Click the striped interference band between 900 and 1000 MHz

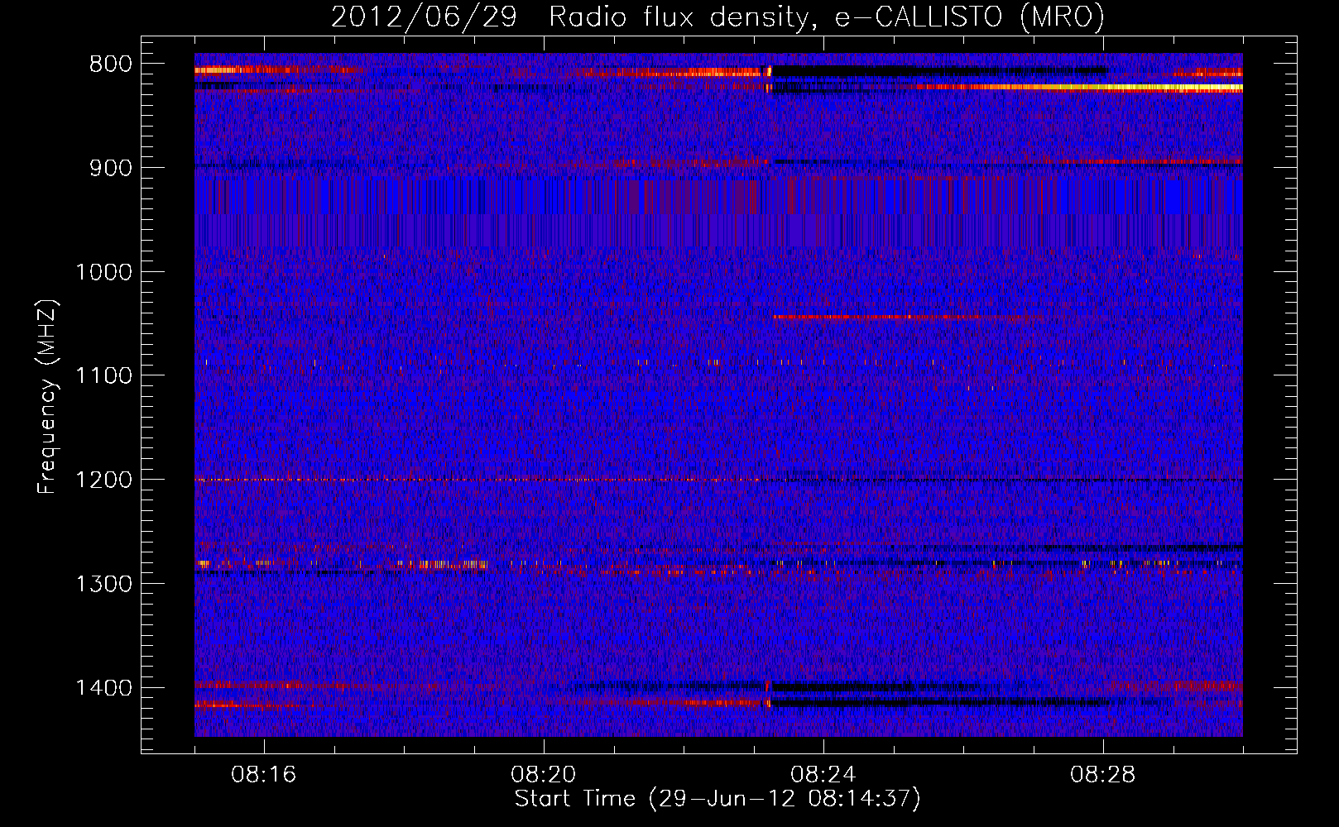click(718, 213)
